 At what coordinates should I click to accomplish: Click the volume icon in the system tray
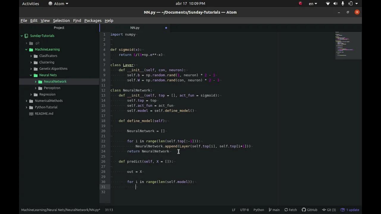pyautogui.click(x=335, y=3)
